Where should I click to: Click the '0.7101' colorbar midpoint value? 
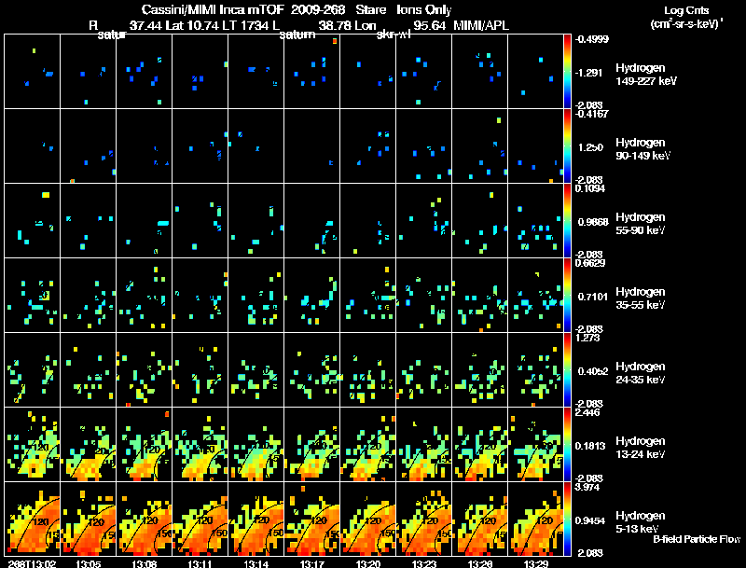pos(592,297)
